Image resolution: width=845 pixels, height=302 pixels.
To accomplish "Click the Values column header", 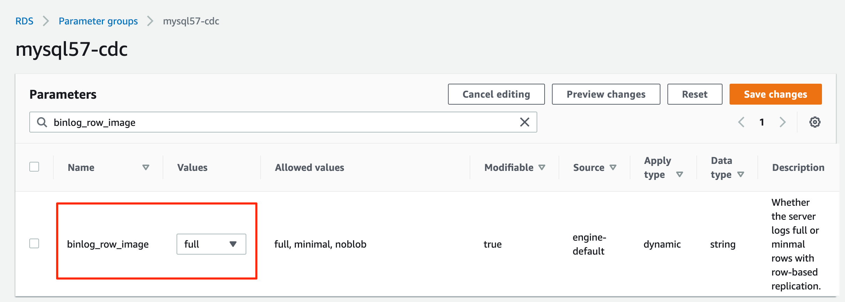I will [192, 167].
